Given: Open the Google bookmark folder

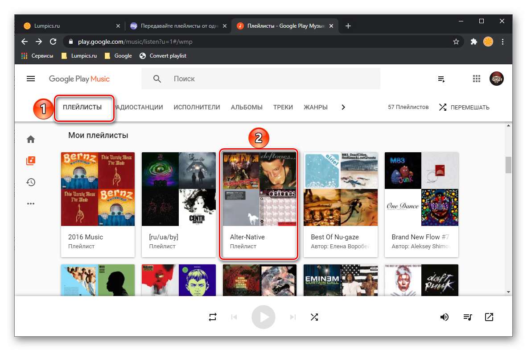Looking at the screenshot, I should click(118, 56).
